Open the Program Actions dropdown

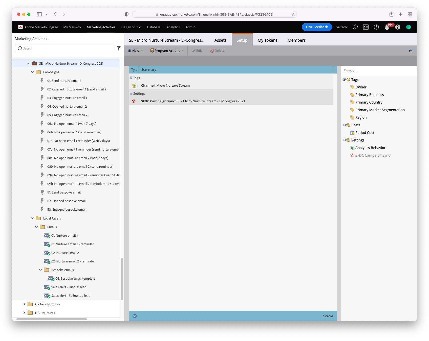coord(167,51)
